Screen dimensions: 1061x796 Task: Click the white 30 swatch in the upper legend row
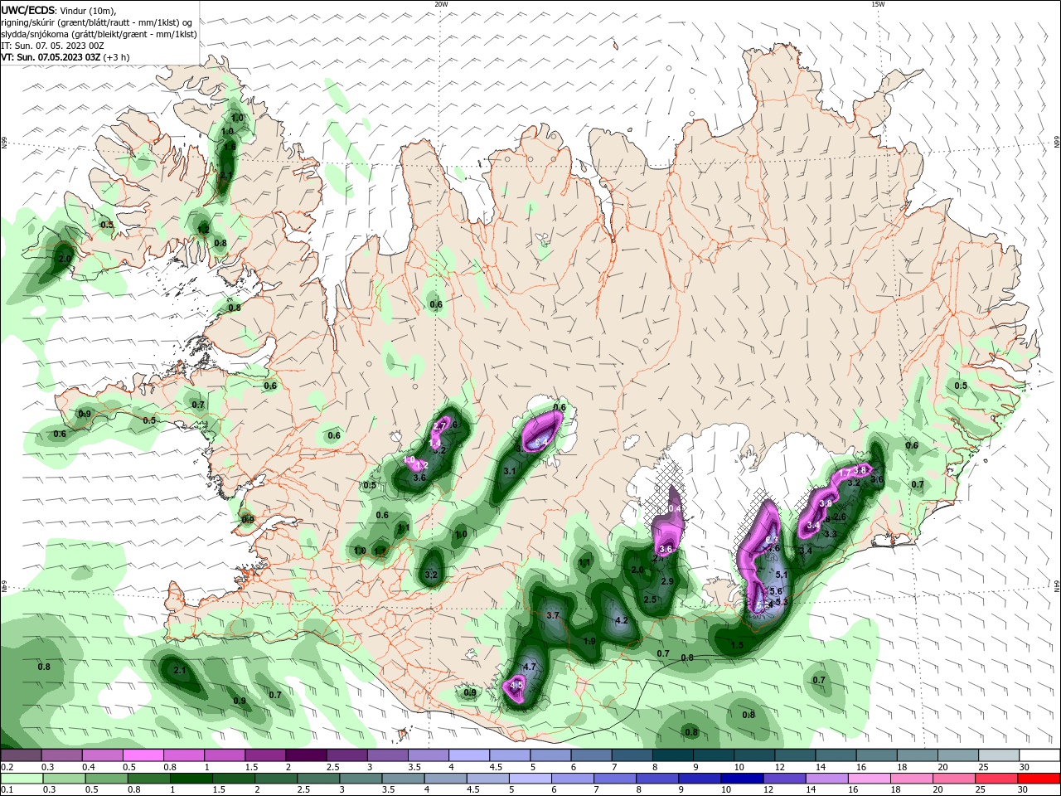coord(1040,755)
